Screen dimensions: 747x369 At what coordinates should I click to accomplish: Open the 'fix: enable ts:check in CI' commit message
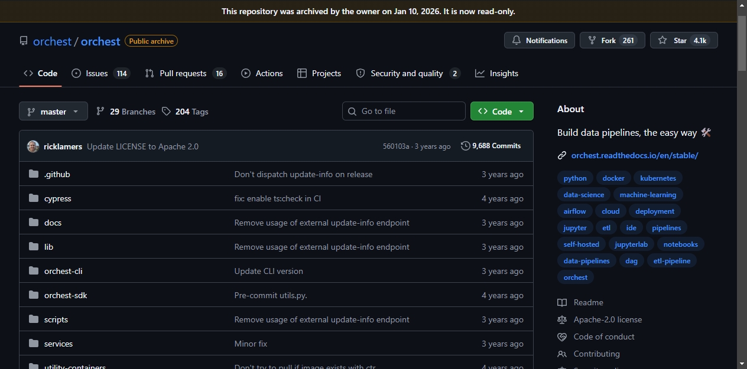pyautogui.click(x=278, y=198)
